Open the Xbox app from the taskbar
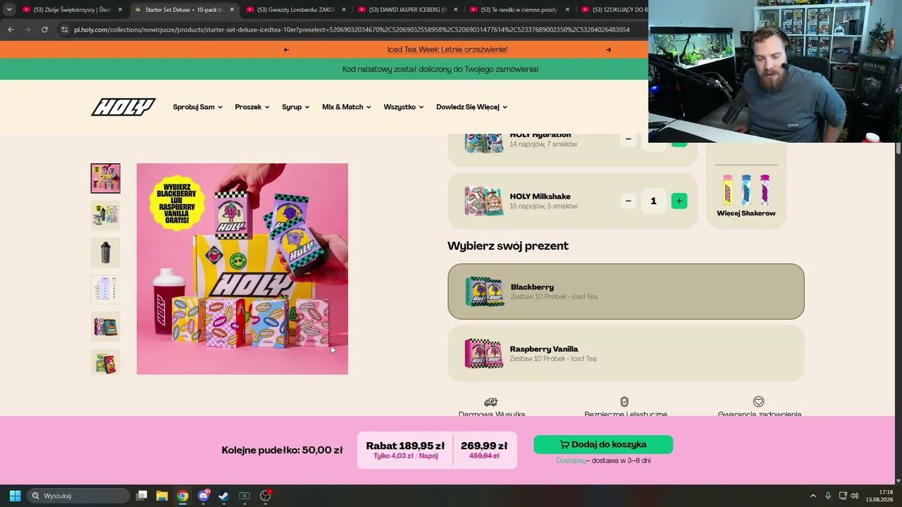 [x=245, y=496]
